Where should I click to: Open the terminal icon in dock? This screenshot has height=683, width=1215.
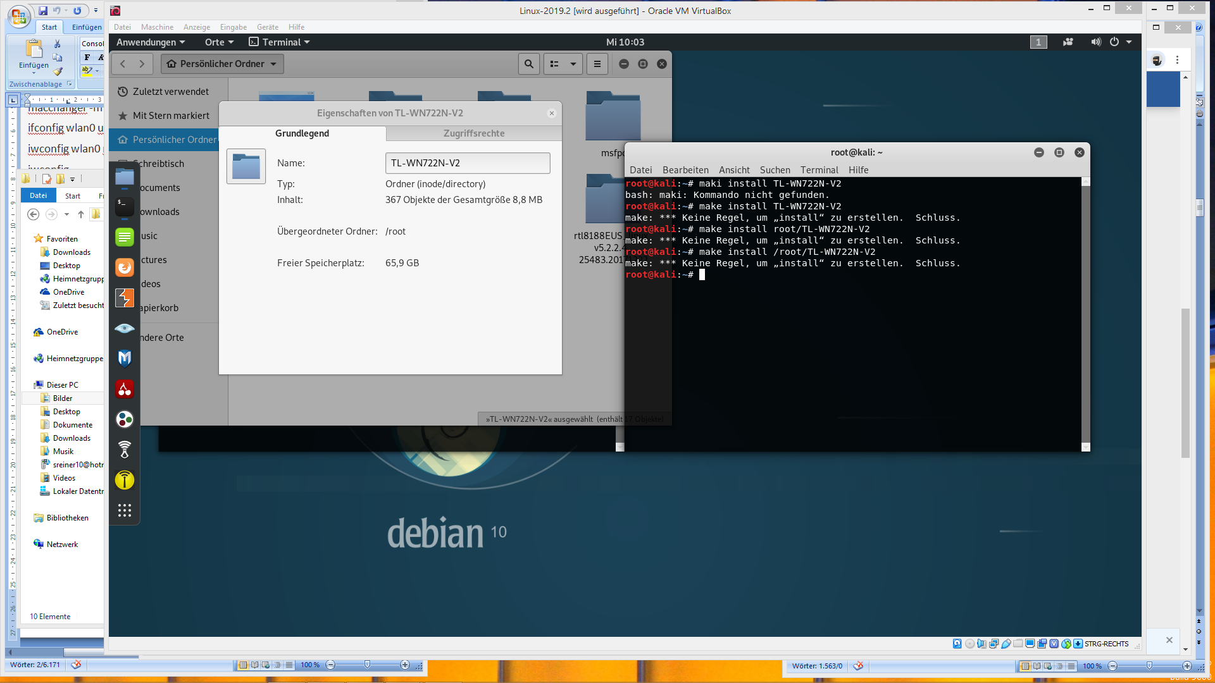(x=125, y=207)
